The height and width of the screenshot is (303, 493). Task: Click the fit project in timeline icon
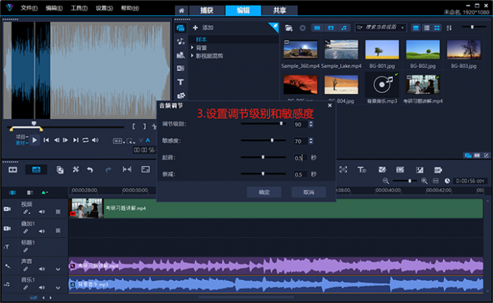pos(437,180)
